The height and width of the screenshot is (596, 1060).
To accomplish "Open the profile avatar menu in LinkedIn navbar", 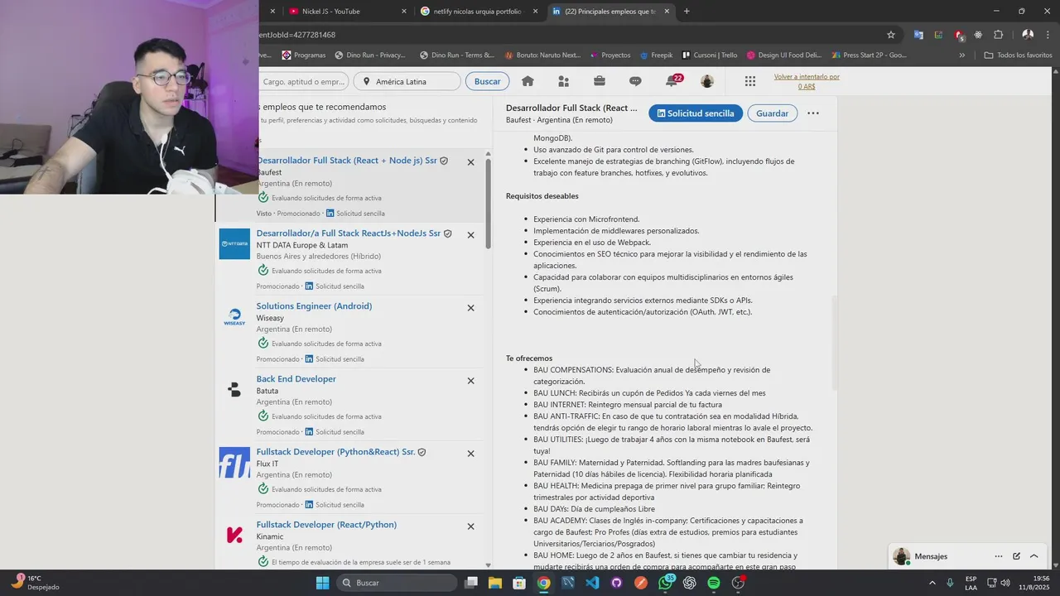I will pos(706,81).
